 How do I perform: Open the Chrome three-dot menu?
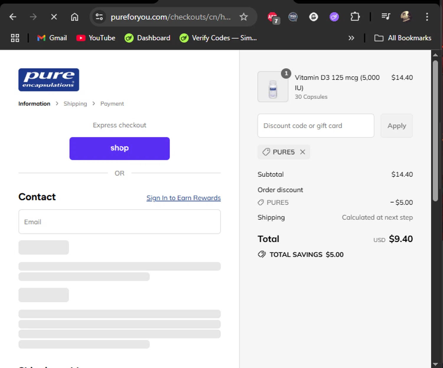pos(427,17)
